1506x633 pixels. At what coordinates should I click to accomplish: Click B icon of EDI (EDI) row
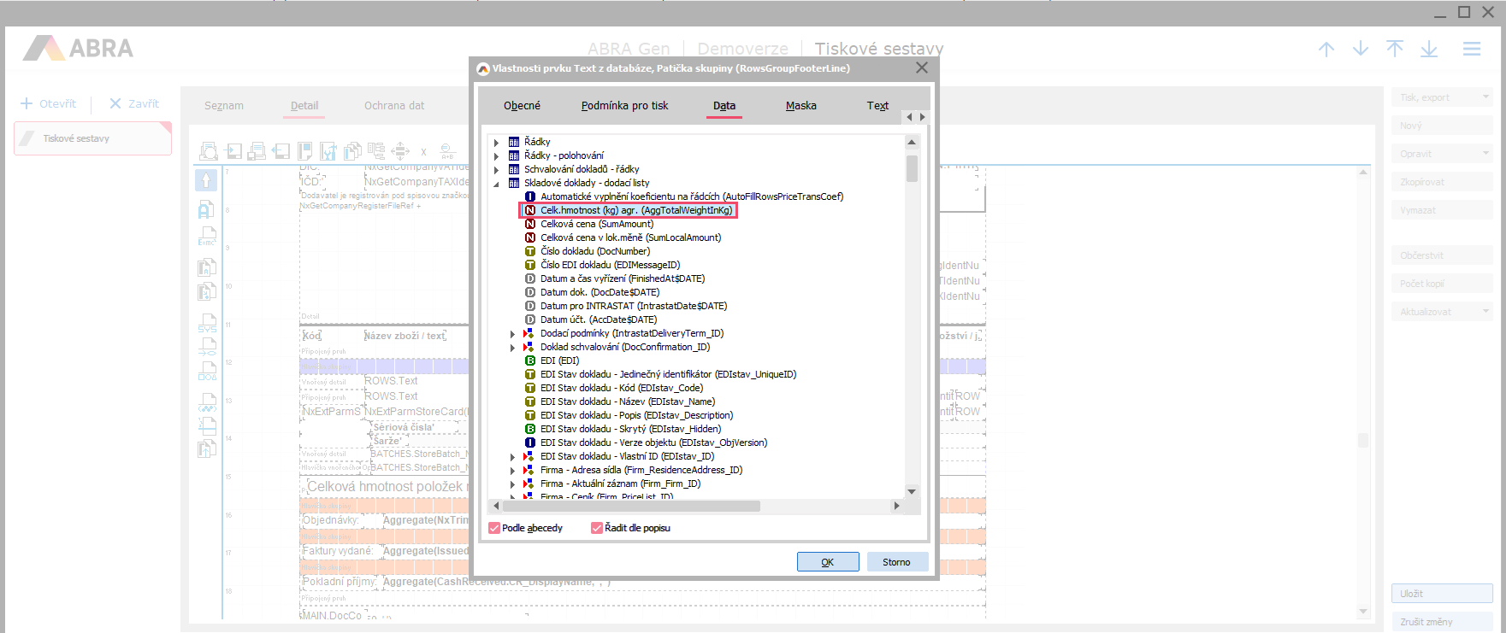[x=530, y=360]
